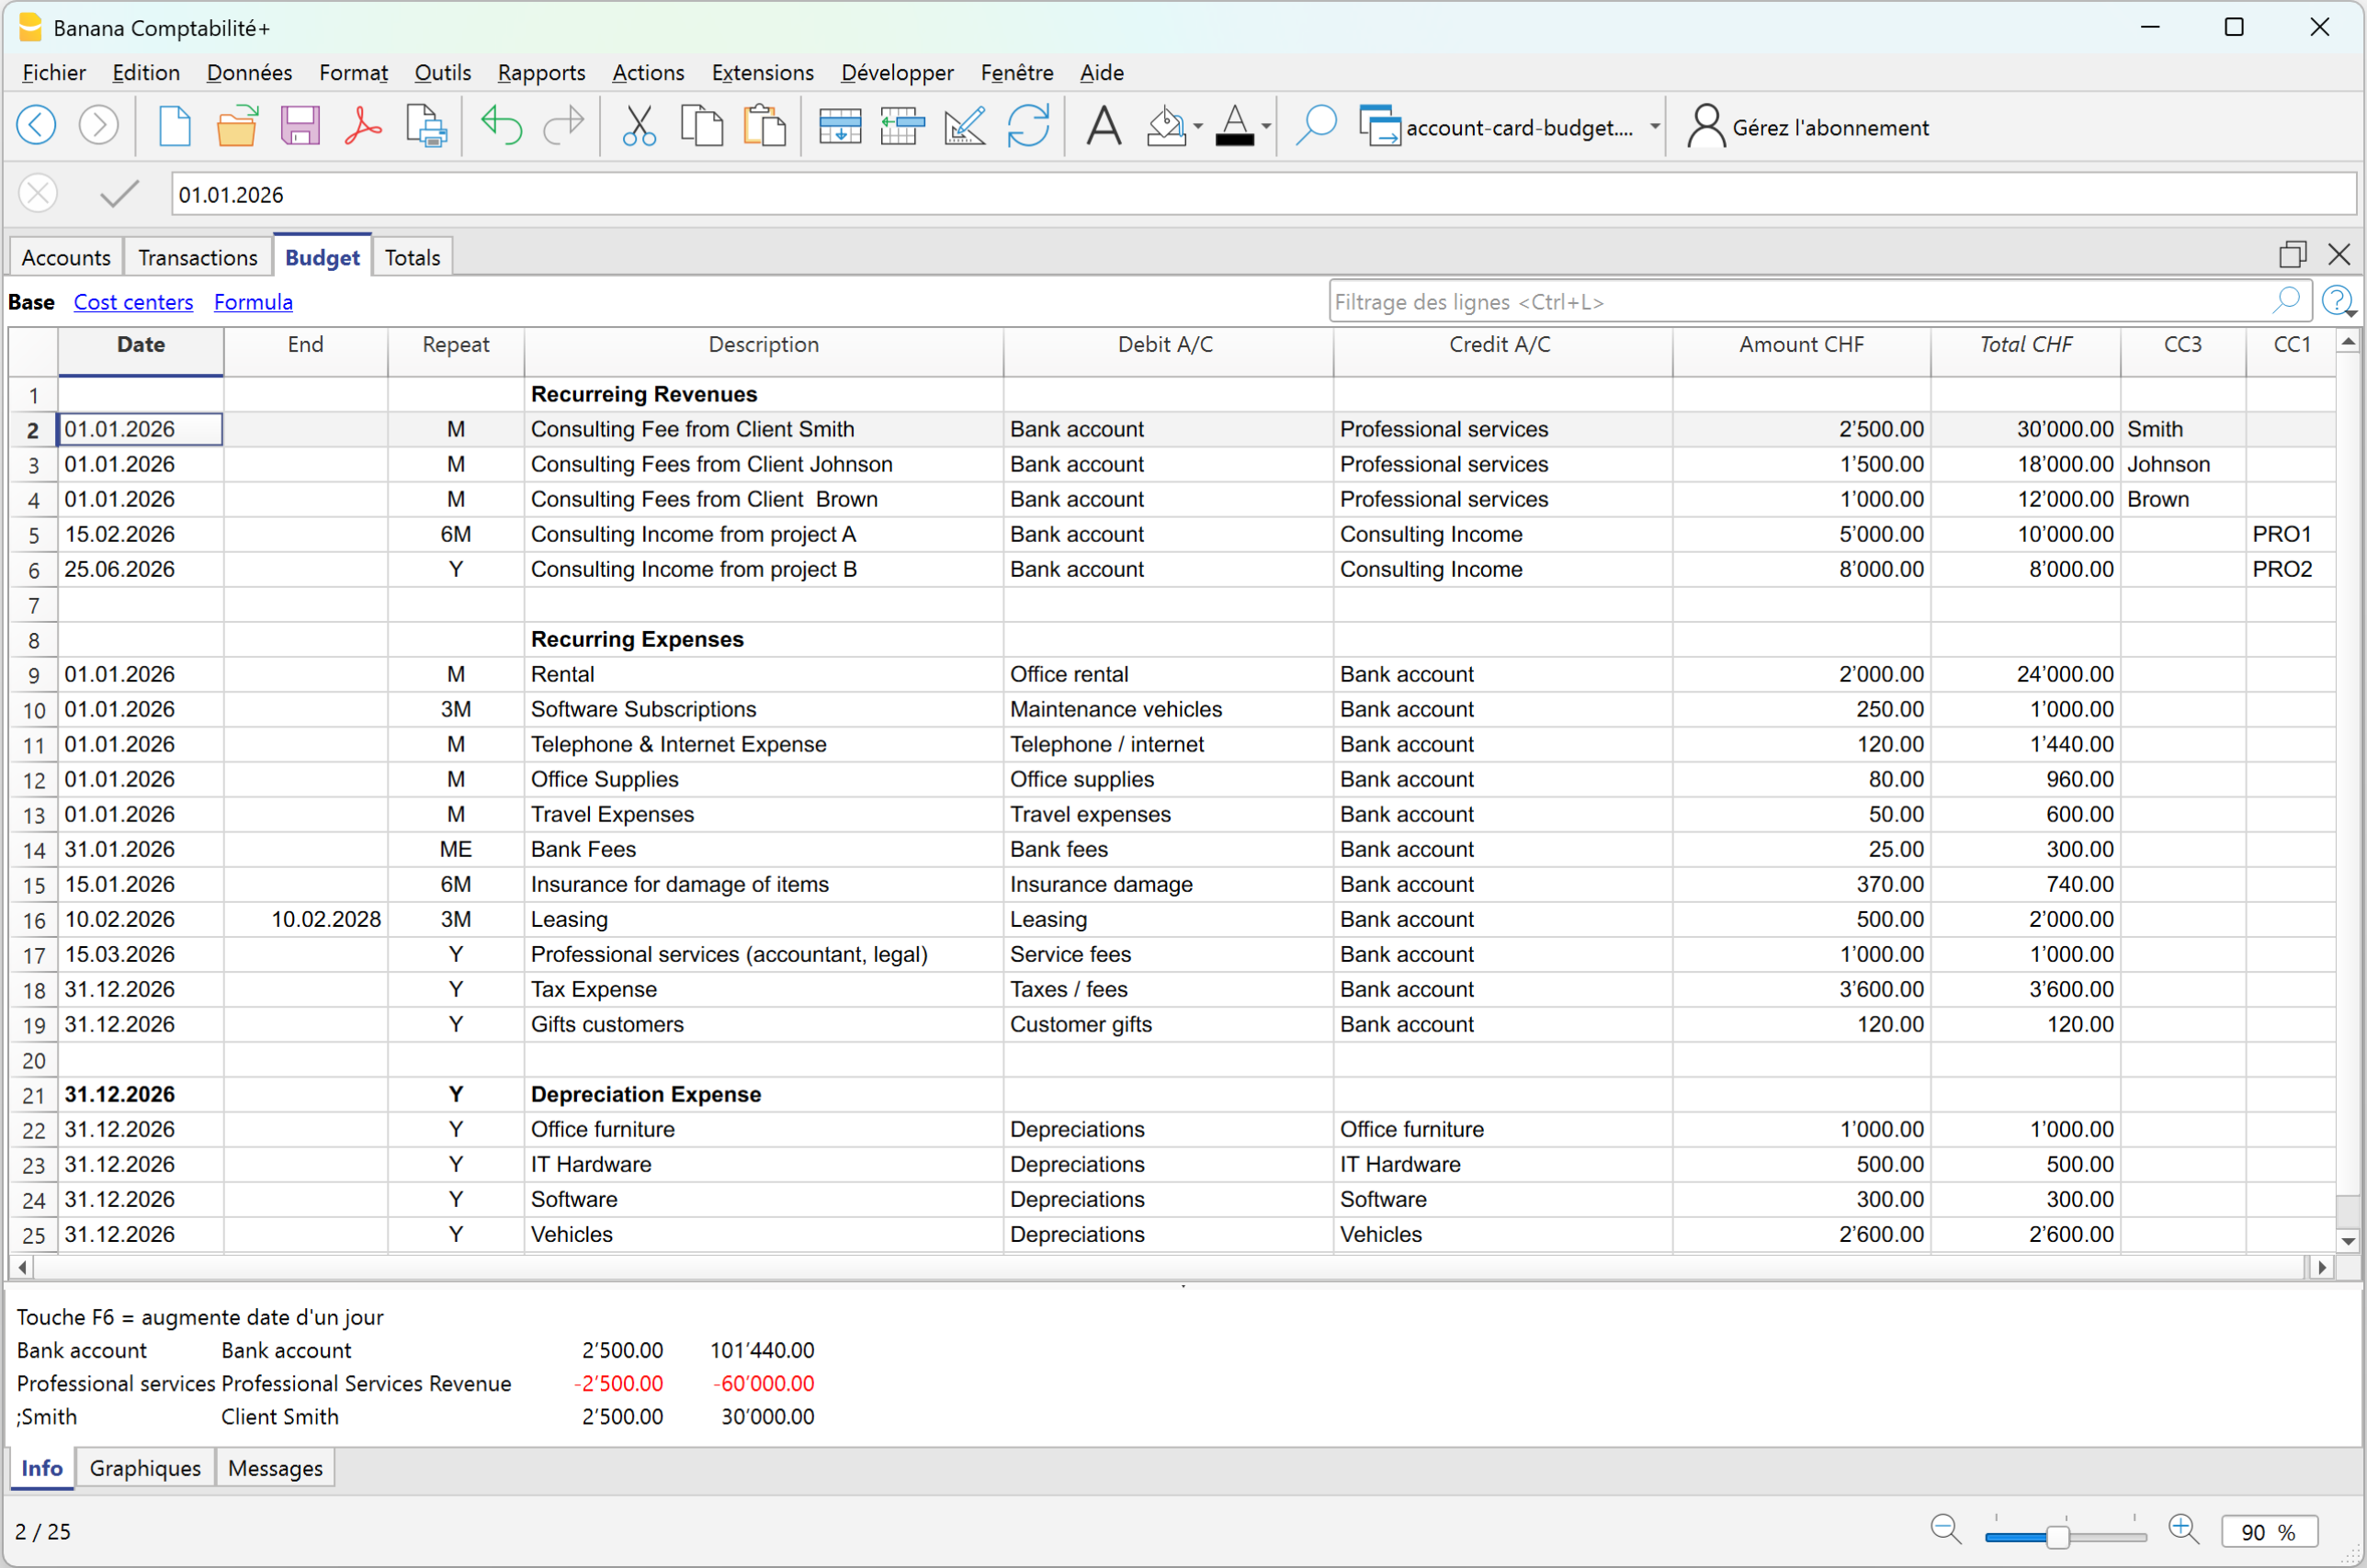Cancel the edit with the X button
Viewport: 2367px width, 1568px height.
tap(38, 194)
